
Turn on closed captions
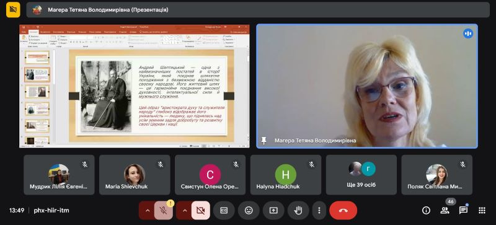224,211
